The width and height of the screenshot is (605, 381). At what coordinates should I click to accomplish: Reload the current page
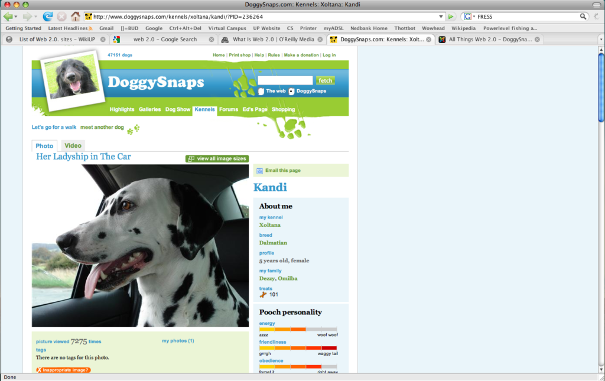[48, 16]
